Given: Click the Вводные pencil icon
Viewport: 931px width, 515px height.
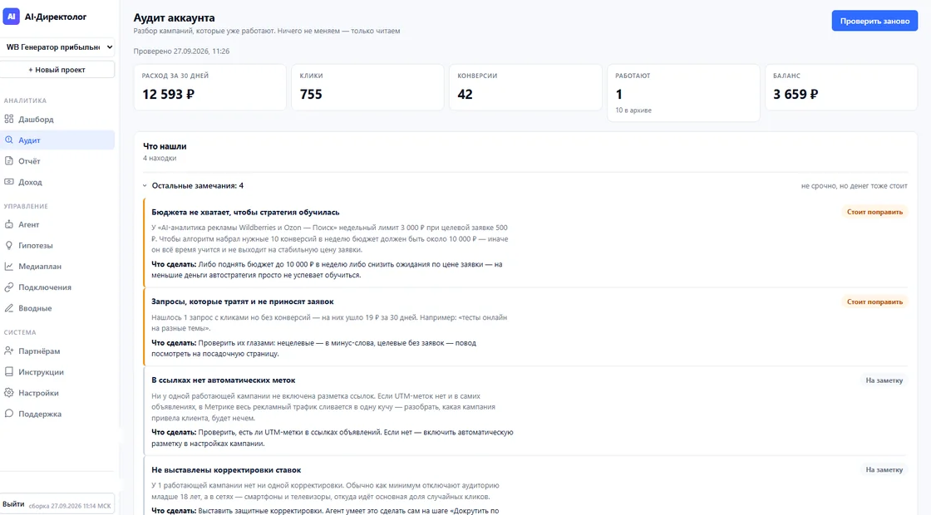Looking at the screenshot, I should [x=9, y=308].
